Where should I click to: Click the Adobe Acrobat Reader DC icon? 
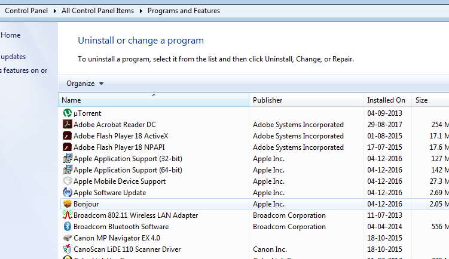pyautogui.click(x=68, y=125)
